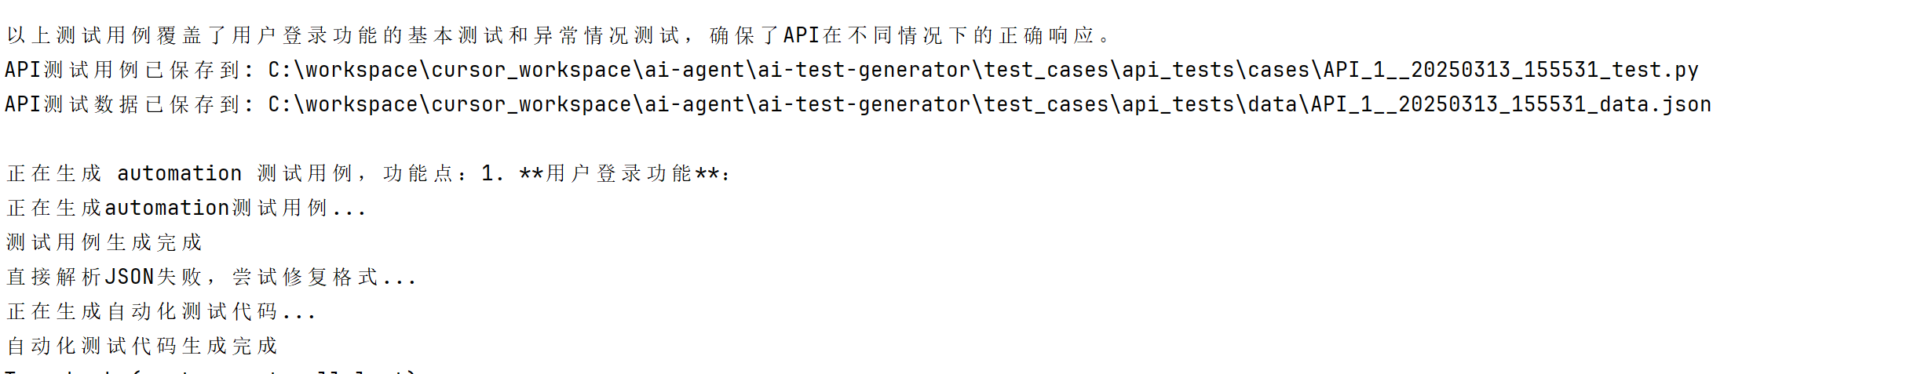1932x374 pixels.
Task: Click the "正在生成自动化测试代码..." line
Action: tap(161, 312)
